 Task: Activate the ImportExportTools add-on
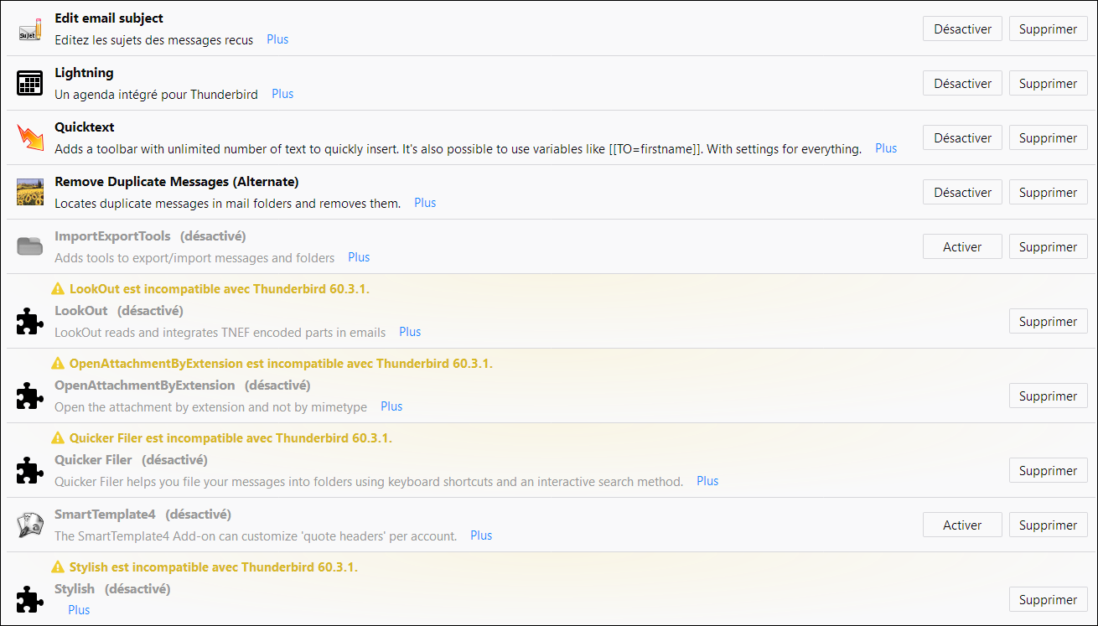click(x=962, y=247)
